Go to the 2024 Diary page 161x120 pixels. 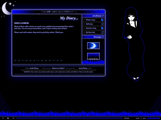(85, 68)
